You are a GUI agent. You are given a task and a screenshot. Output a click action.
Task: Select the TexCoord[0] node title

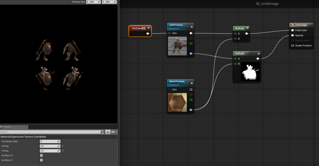[138, 28]
